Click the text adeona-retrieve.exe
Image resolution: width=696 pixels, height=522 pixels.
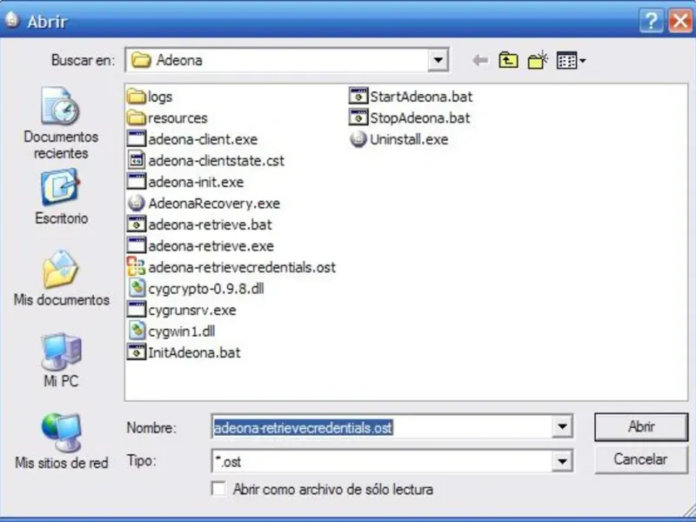(211, 246)
